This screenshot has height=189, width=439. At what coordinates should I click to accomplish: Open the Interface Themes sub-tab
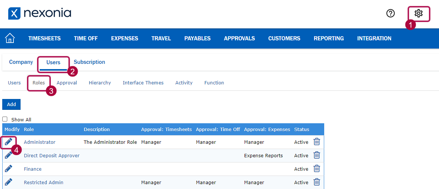143,83
